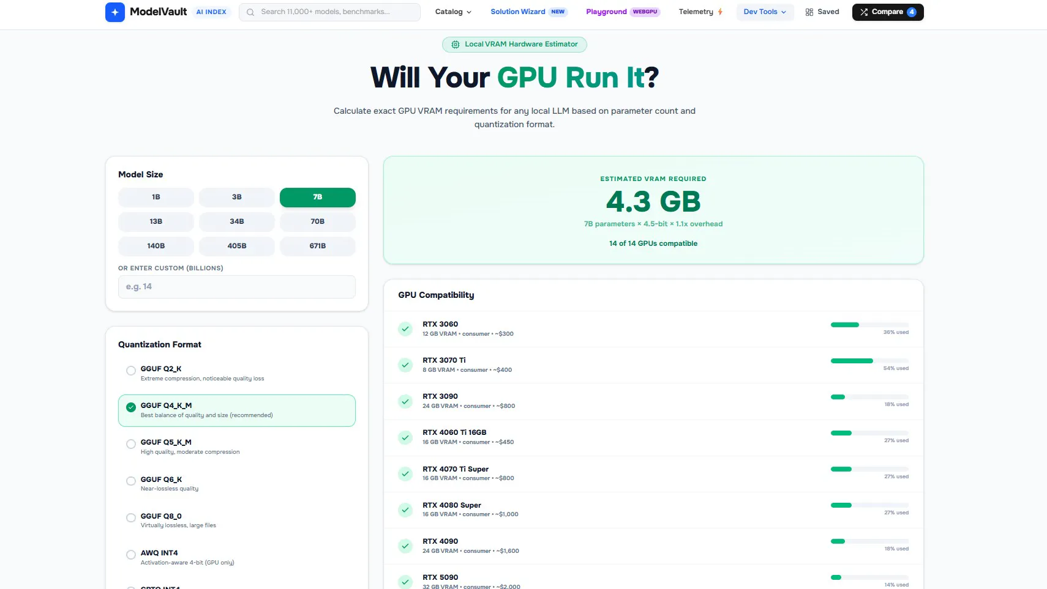
Task: Click the RTX 4090 VRAM usage bar
Action: (869, 541)
